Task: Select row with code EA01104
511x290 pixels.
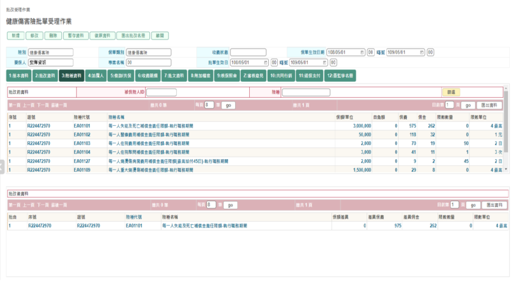Action: (255, 152)
